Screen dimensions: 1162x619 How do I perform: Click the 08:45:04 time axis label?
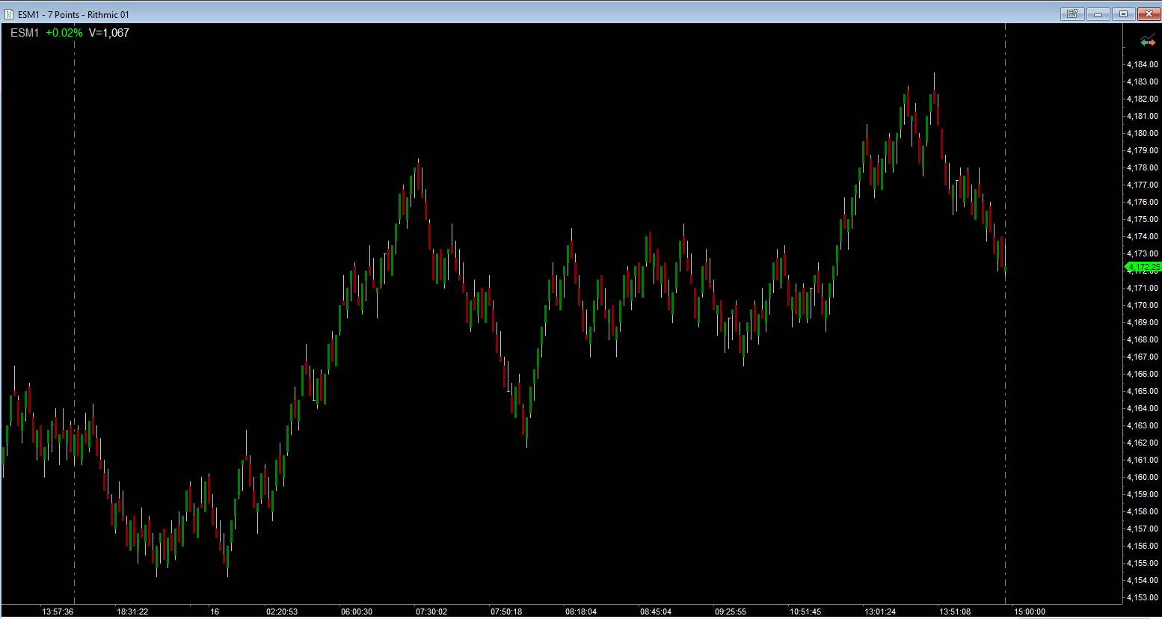pyautogui.click(x=656, y=612)
